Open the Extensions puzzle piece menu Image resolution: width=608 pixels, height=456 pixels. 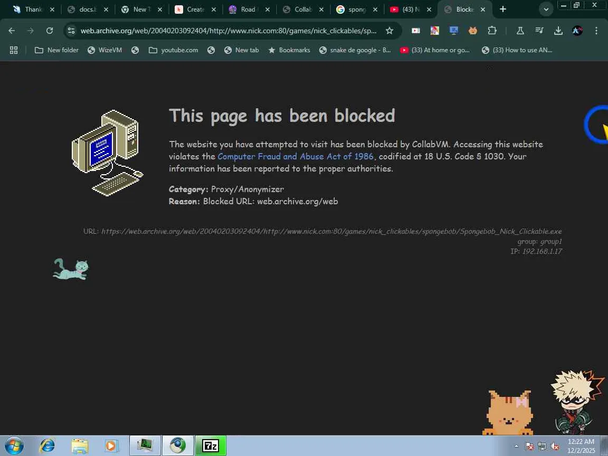coord(492,31)
